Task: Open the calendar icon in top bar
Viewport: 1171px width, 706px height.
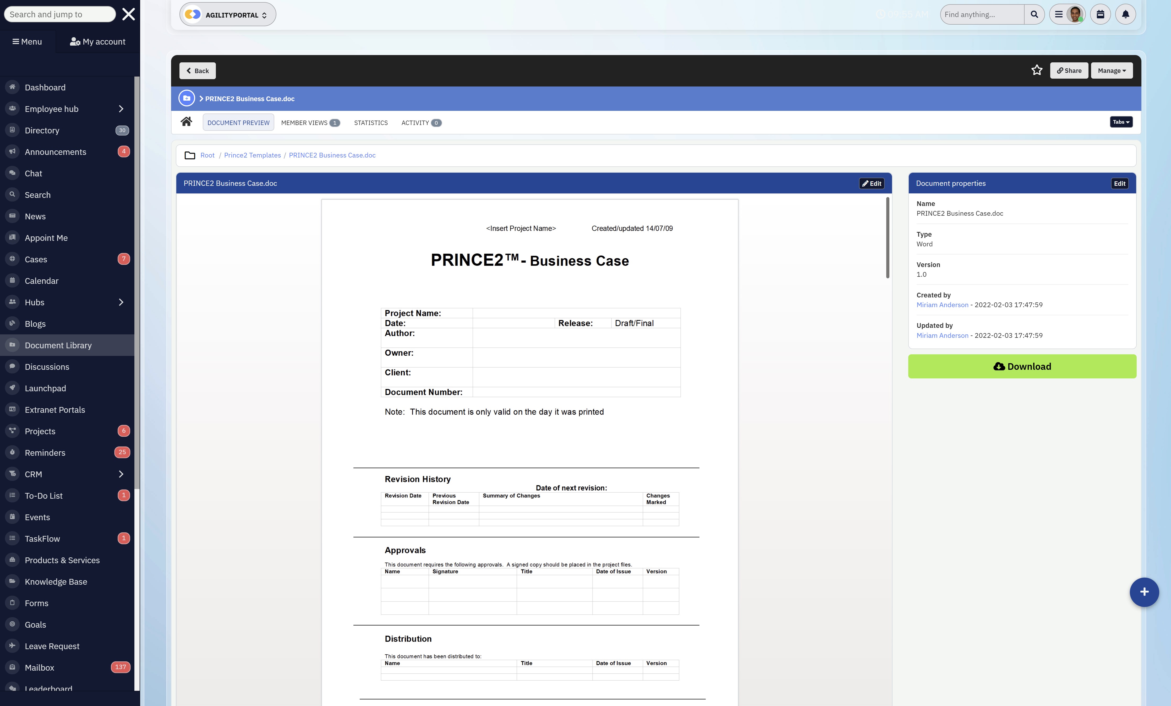Action: [x=1100, y=14]
